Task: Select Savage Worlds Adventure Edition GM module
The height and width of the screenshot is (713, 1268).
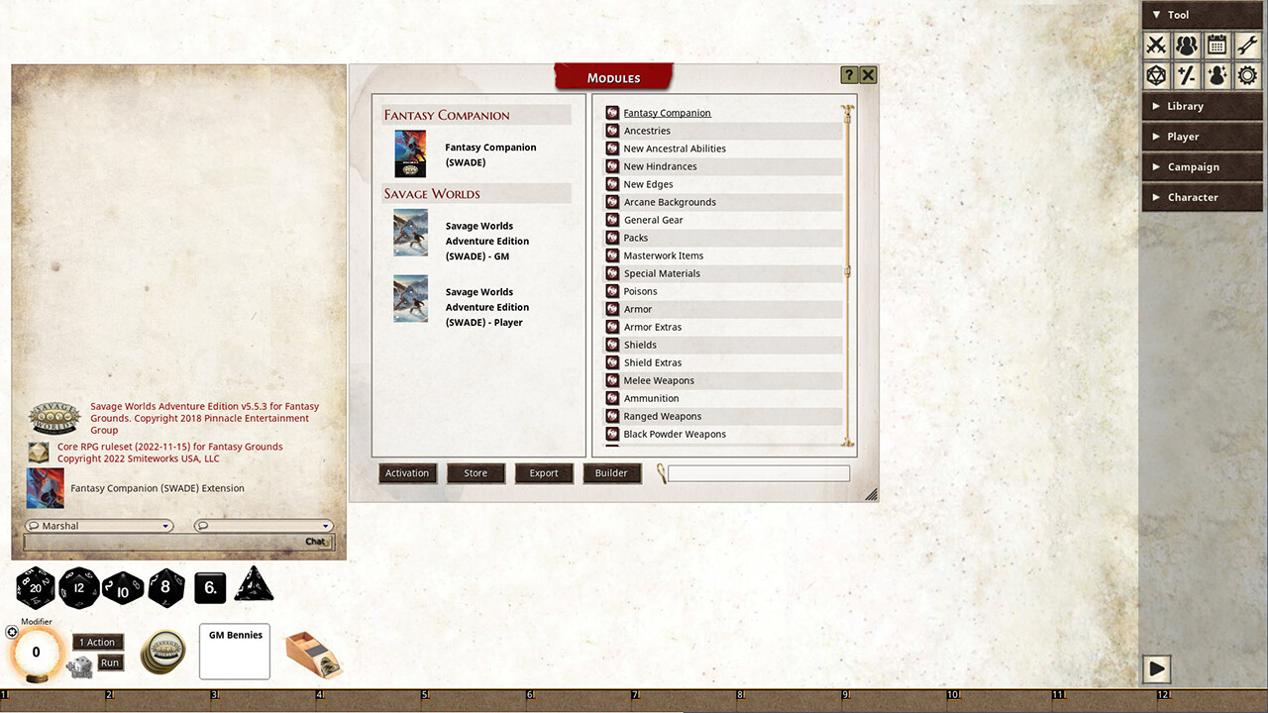Action: tap(478, 240)
